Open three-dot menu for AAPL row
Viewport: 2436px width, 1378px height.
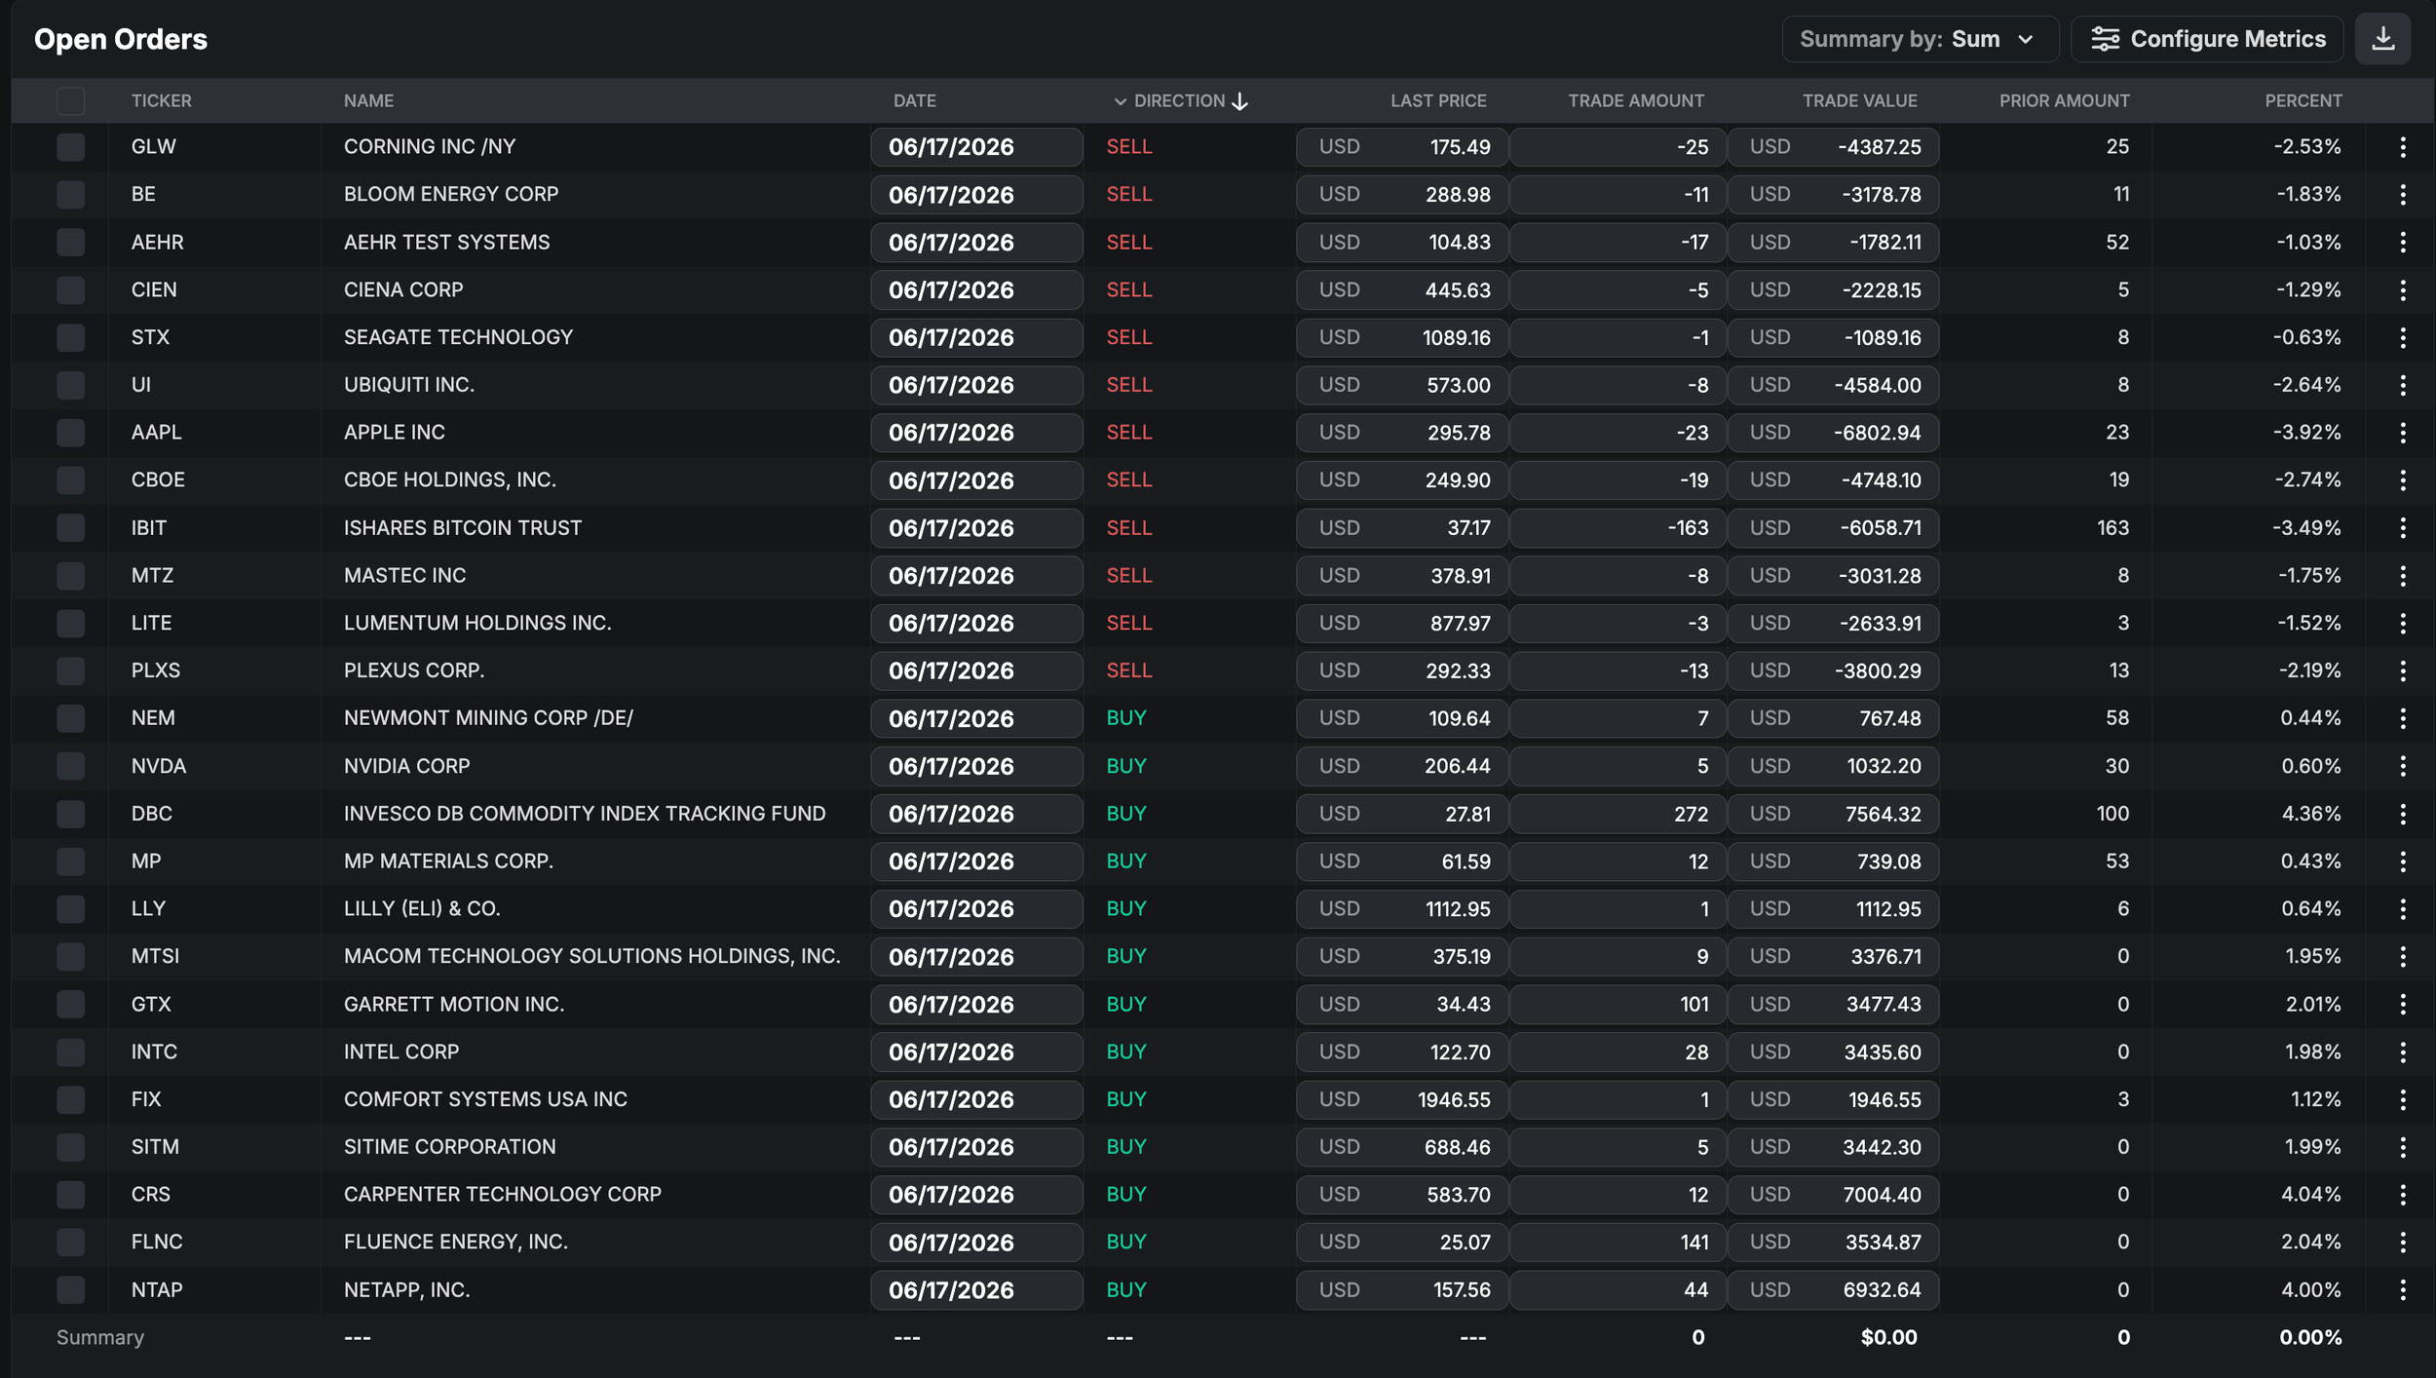point(2403,433)
